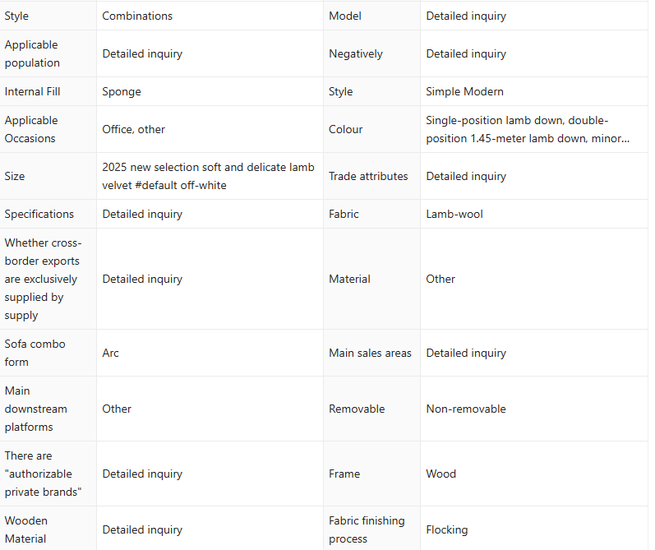655x550 pixels.
Task: Click the 'Combinations' value cell
Action: (137, 16)
